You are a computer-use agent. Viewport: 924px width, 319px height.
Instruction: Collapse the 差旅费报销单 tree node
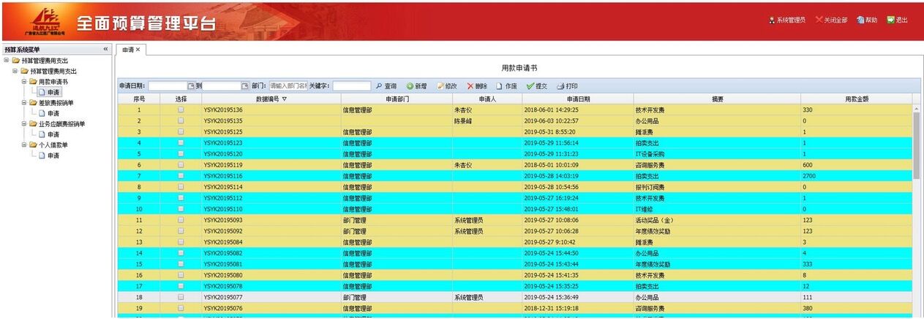[x=23, y=103]
